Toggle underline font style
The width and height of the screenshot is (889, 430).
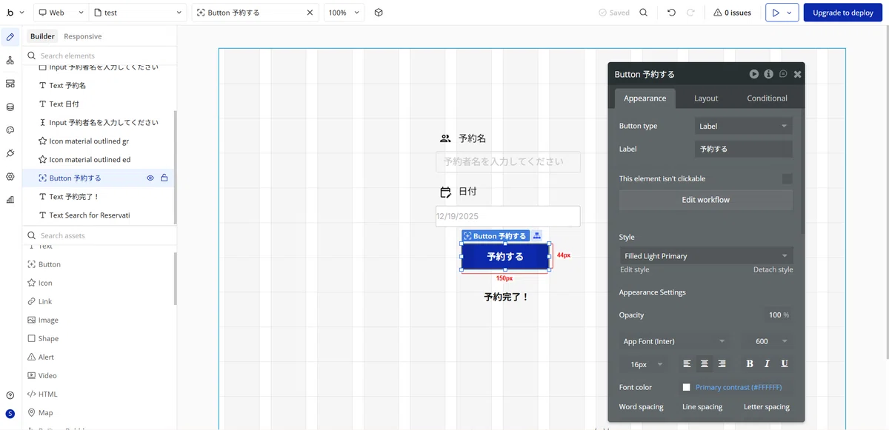click(785, 363)
